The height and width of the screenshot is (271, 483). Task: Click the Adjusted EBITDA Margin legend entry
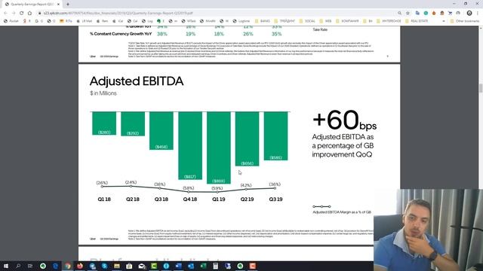tap(342, 209)
